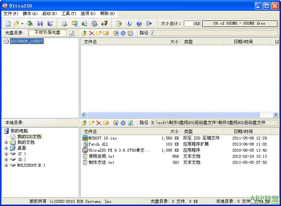281x206 pixels.
Task: Open the dropdown arrow next to Open icon
Action: coord(22,24)
